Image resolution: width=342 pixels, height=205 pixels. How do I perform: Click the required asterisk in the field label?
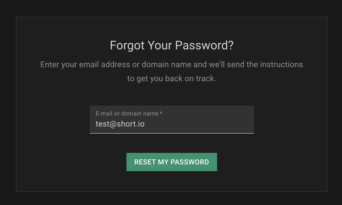click(161, 113)
